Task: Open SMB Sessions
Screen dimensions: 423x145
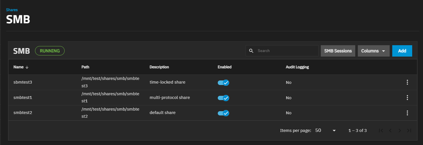Action: [338, 51]
